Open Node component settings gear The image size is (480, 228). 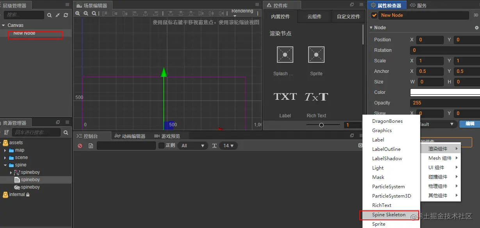tap(476, 28)
